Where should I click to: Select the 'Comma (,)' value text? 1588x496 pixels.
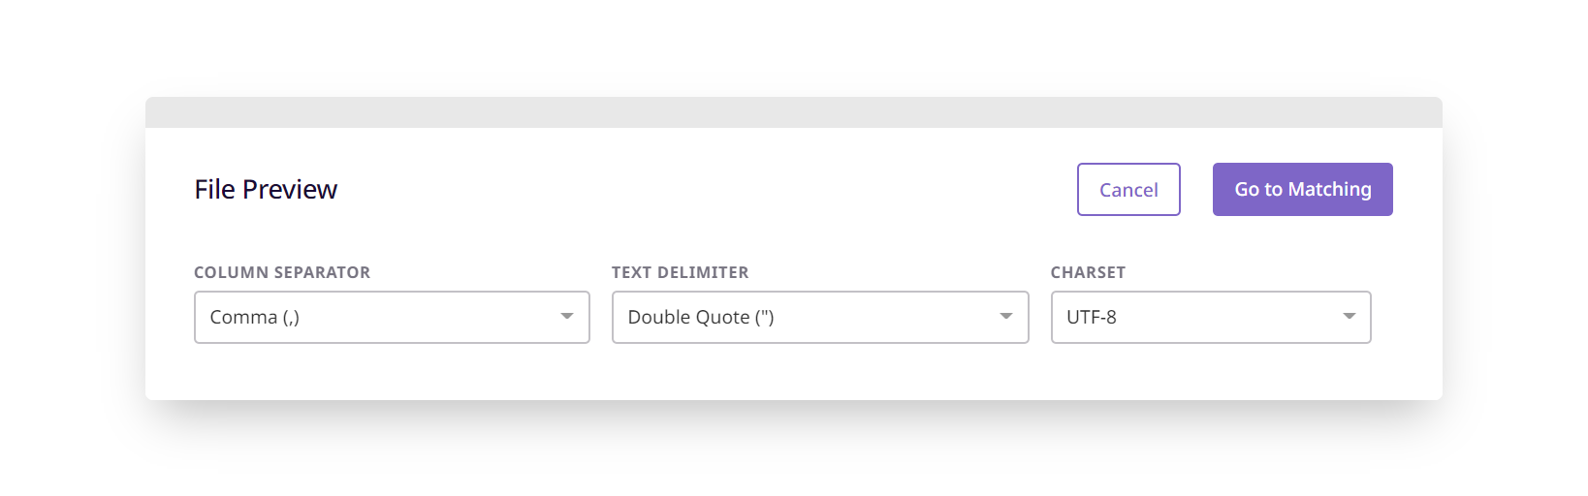click(x=255, y=317)
